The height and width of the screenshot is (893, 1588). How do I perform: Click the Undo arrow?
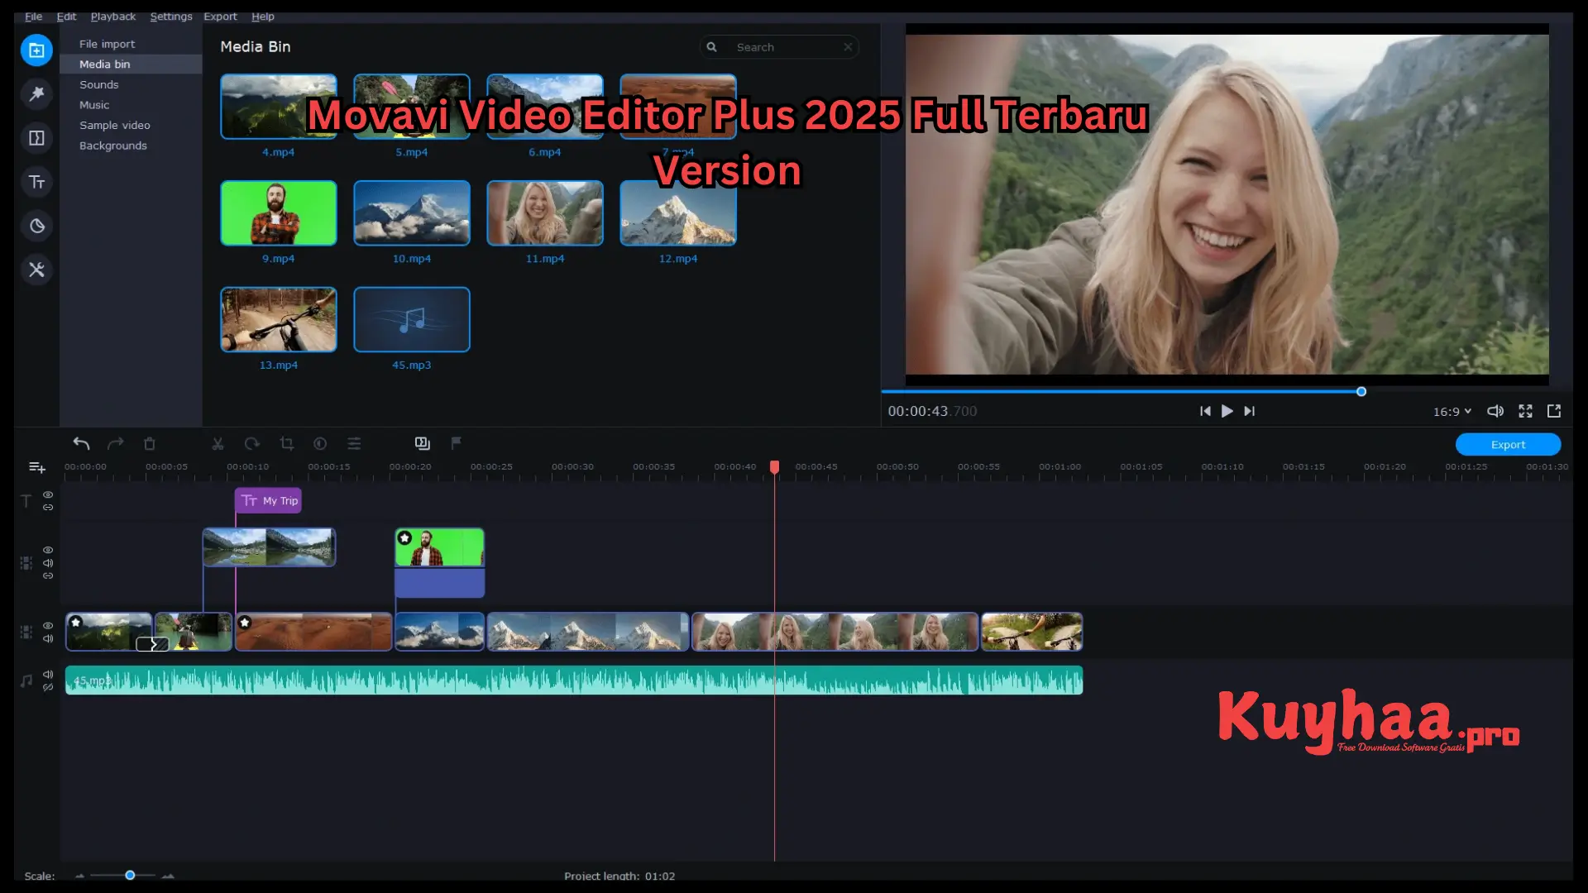click(x=81, y=444)
